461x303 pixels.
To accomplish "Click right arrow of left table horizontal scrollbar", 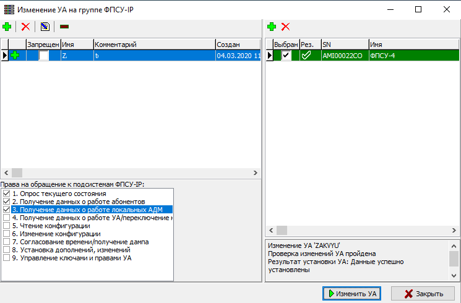I will (x=256, y=173).
